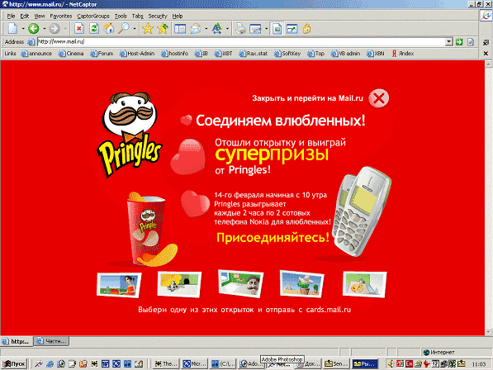Click the green Back arrow button
This screenshot has height=370, width=493.
coord(33,29)
